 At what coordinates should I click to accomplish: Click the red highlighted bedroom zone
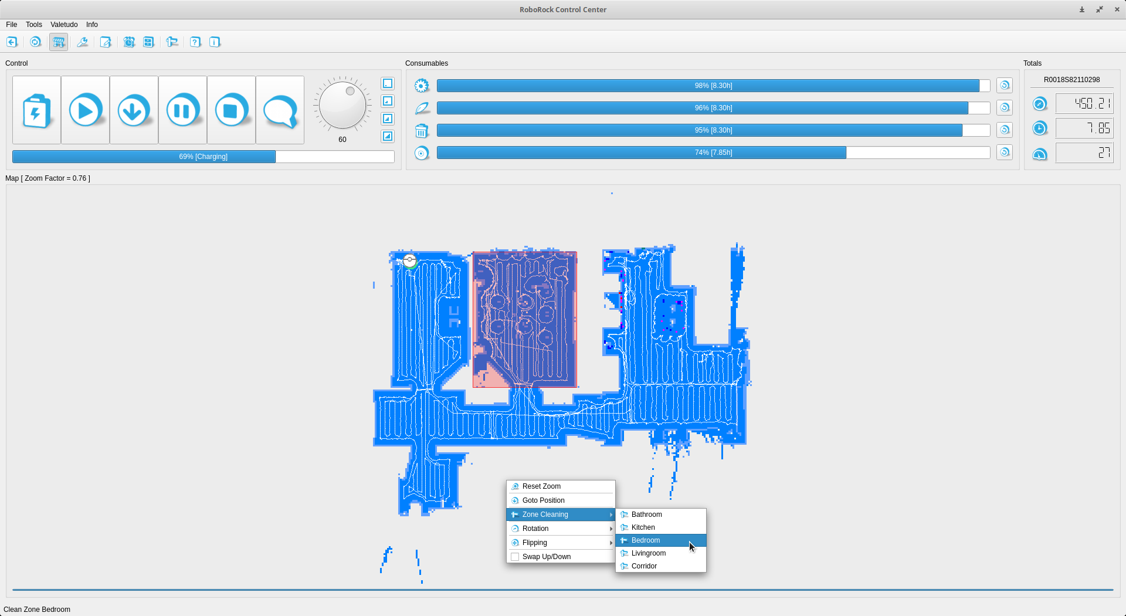pos(525,320)
